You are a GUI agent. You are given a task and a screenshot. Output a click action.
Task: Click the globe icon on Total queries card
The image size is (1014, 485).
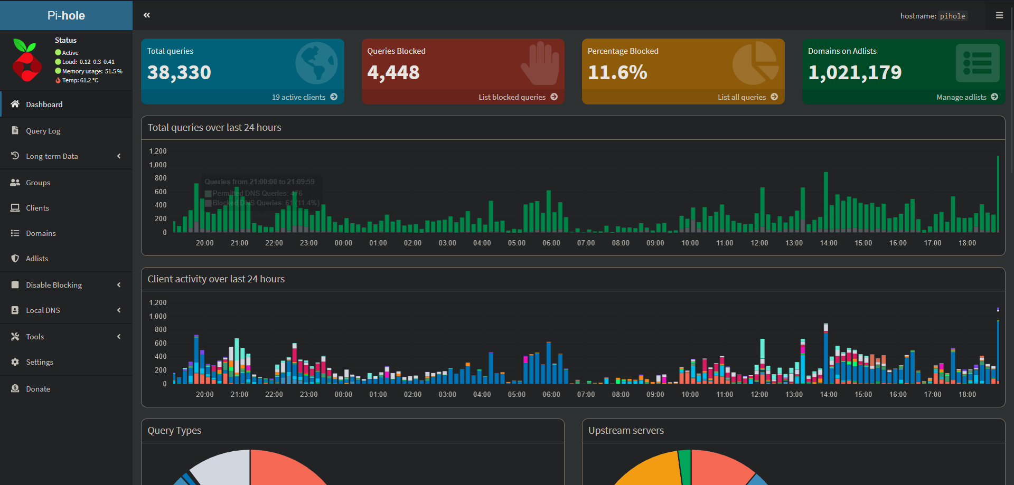pyautogui.click(x=316, y=63)
